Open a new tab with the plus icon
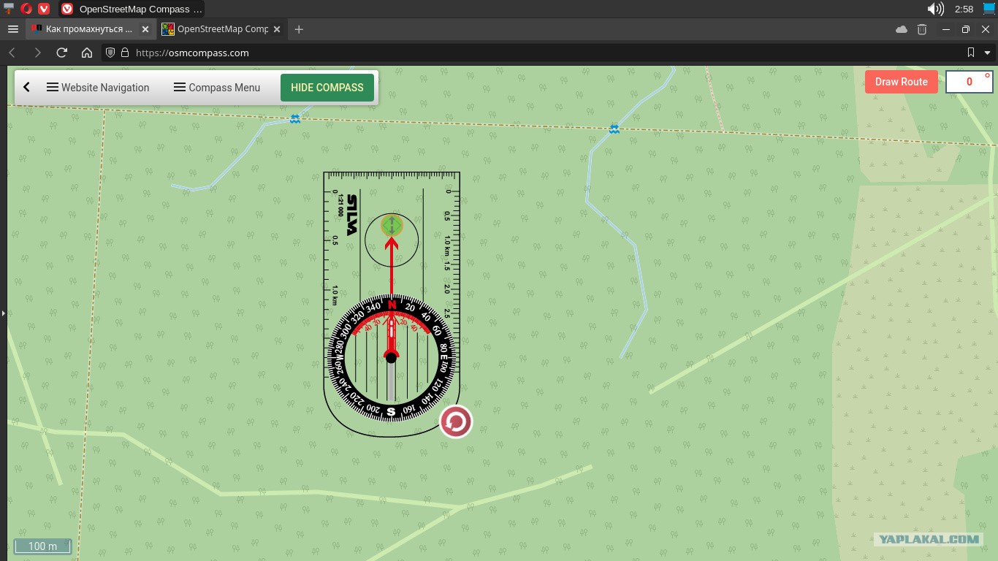 click(299, 29)
